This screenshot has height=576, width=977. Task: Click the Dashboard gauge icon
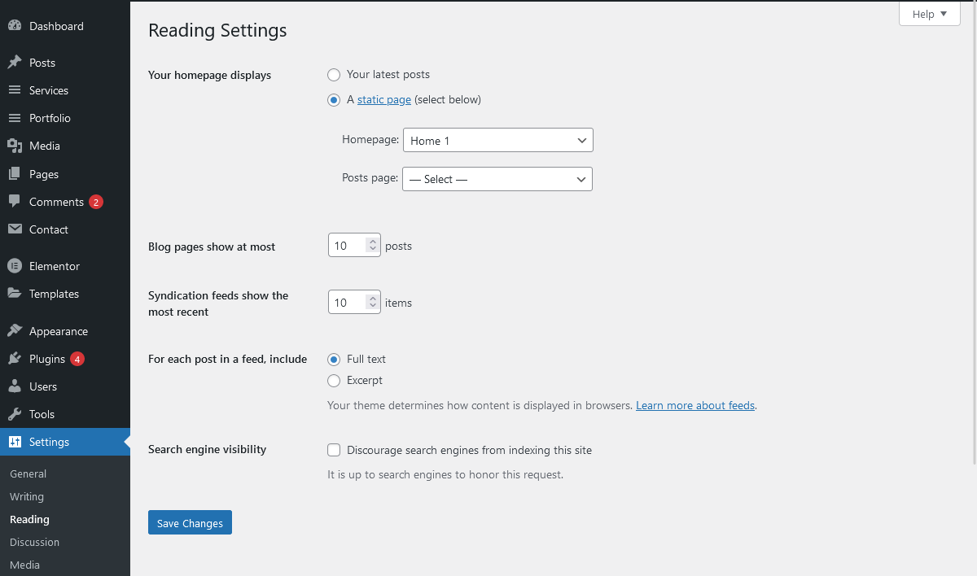15,26
